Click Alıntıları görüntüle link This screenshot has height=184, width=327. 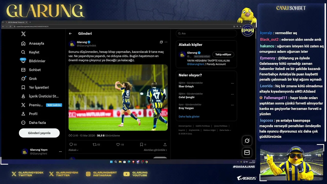click(x=155, y=150)
